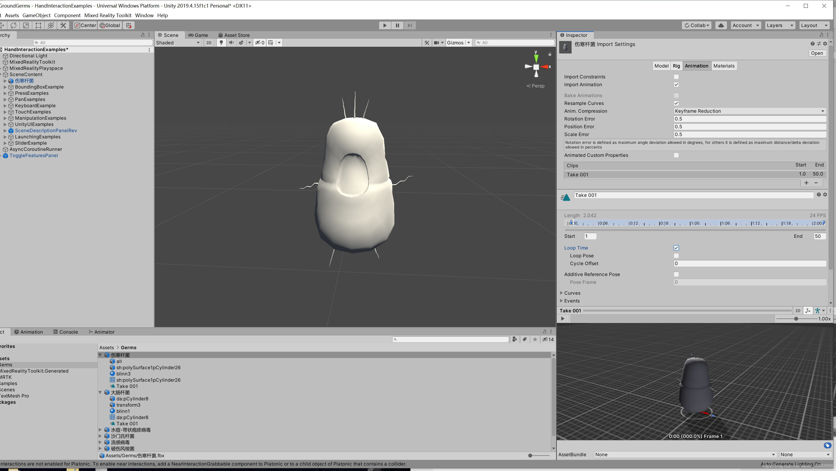
Task: Open the Anim. Compression dropdown
Action: pos(749,111)
